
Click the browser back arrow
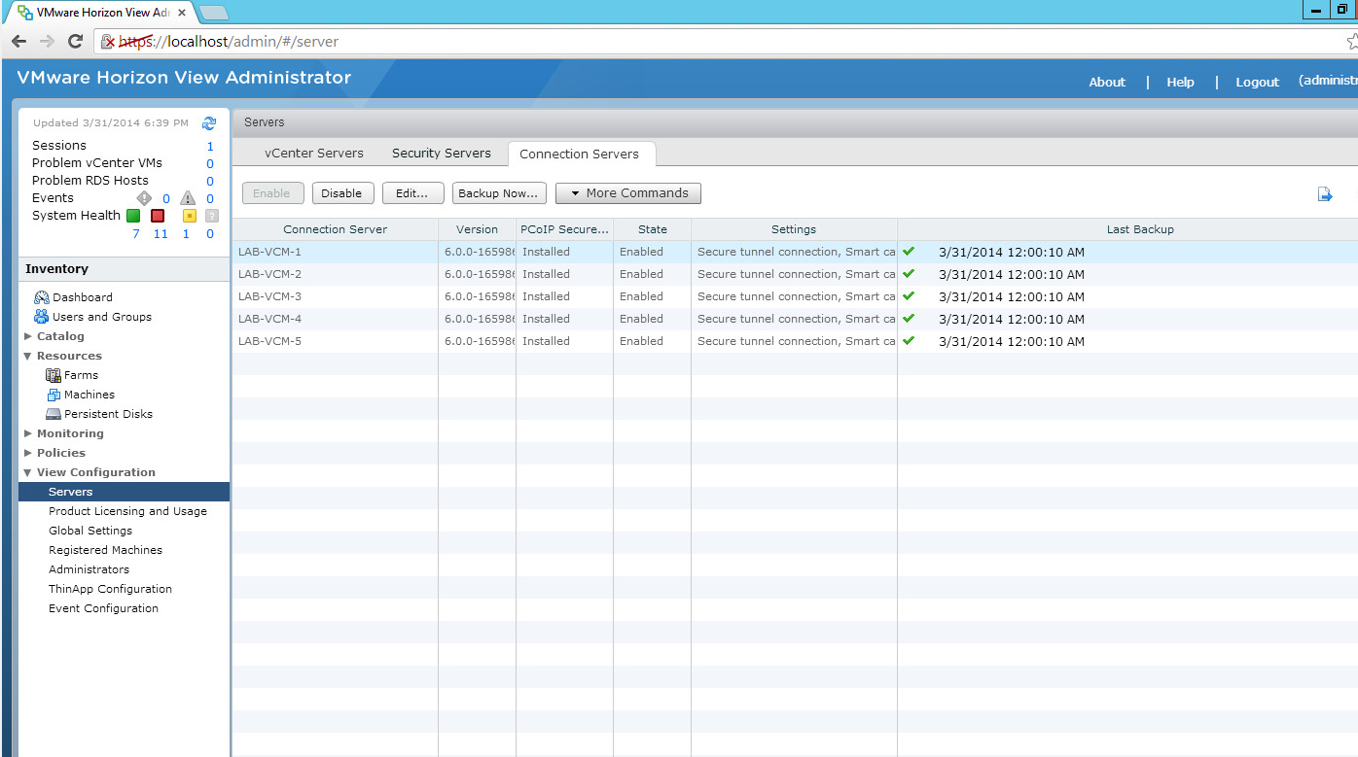click(x=18, y=42)
